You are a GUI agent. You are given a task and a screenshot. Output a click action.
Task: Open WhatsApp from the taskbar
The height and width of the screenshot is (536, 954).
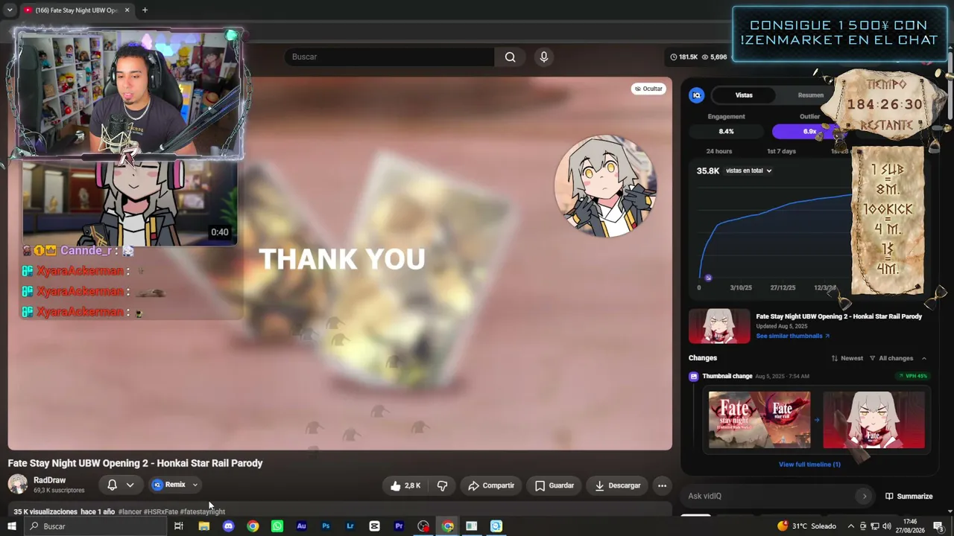[x=277, y=526]
